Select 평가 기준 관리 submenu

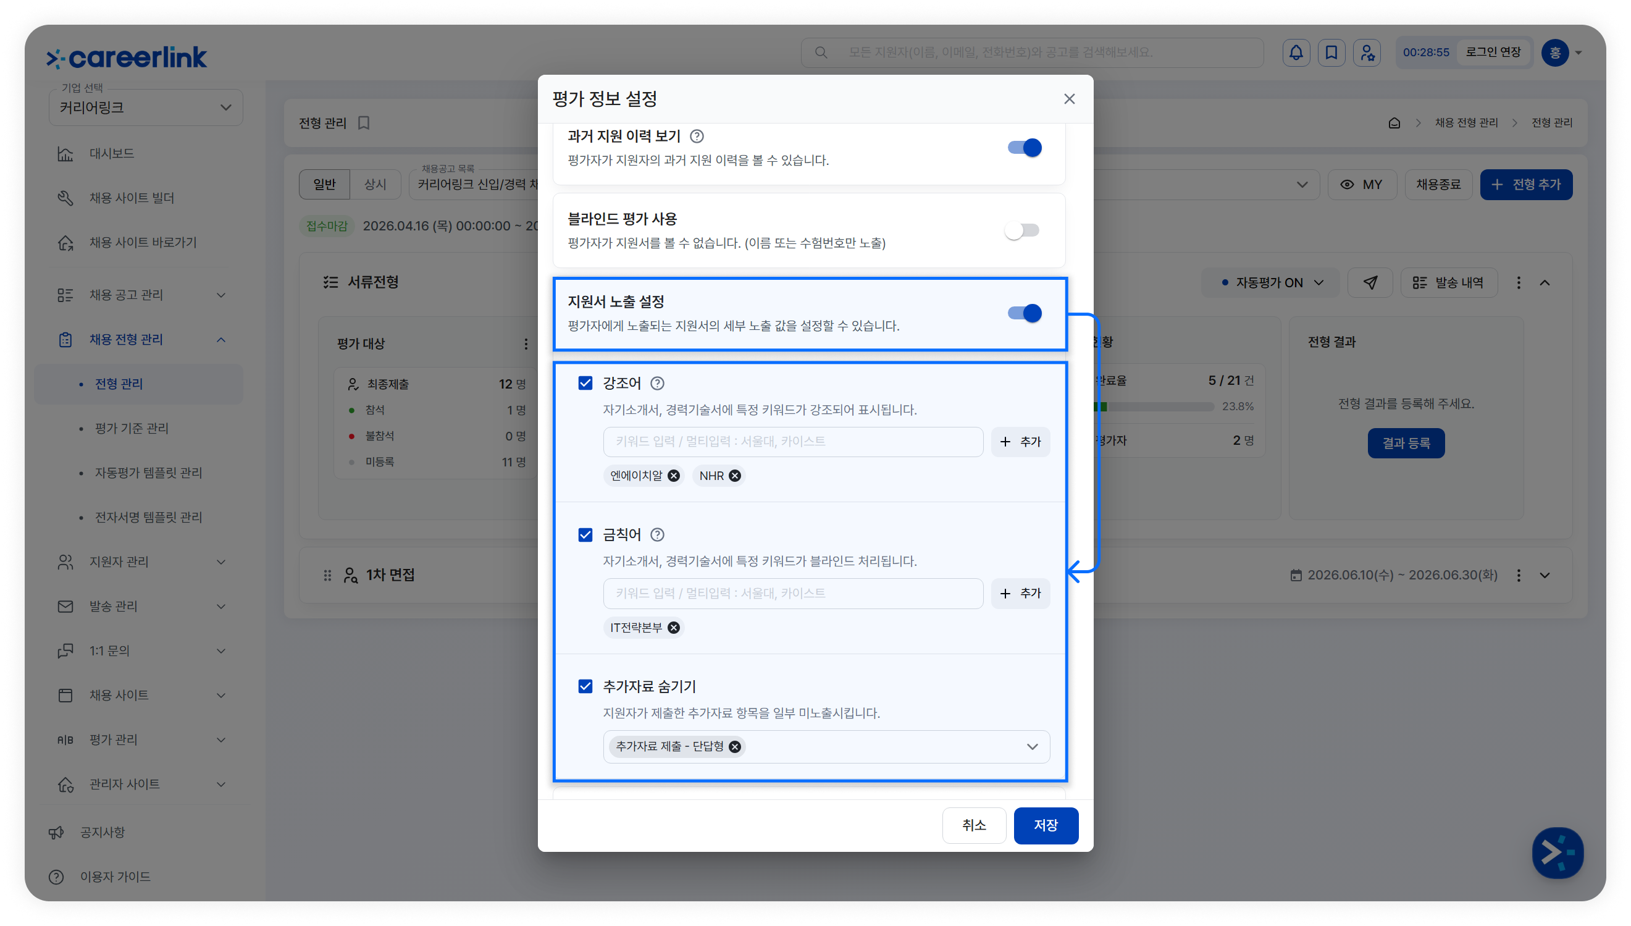[x=132, y=428]
